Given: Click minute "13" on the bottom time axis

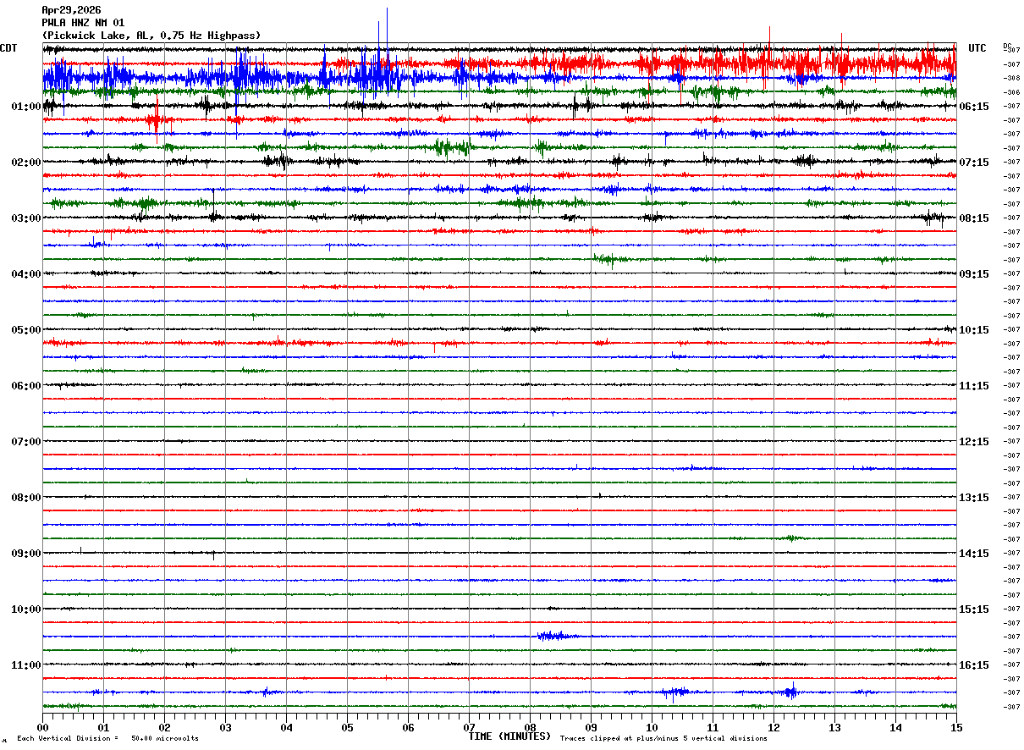Looking at the screenshot, I should pos(834,727).
